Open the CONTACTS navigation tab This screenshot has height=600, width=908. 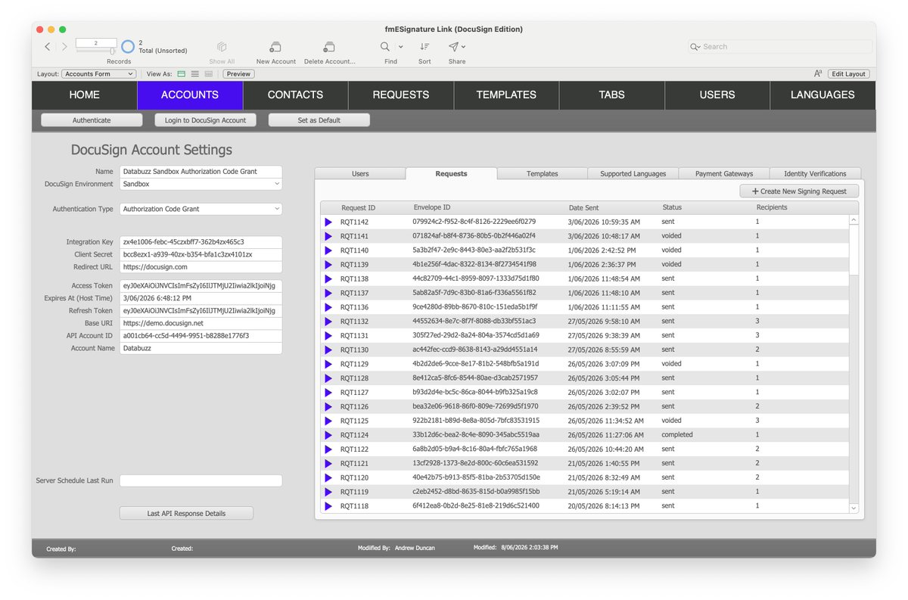tap(295, 95)
